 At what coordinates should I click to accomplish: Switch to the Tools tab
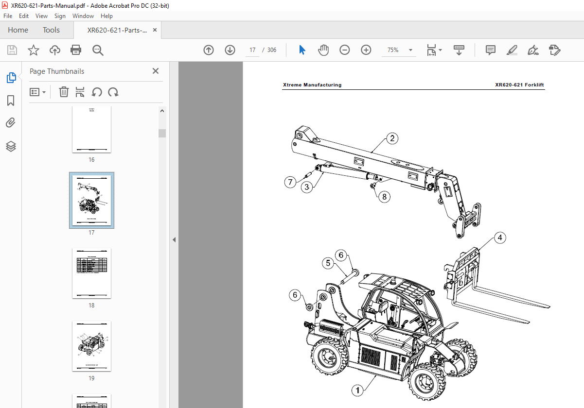[x=51, y=30]
